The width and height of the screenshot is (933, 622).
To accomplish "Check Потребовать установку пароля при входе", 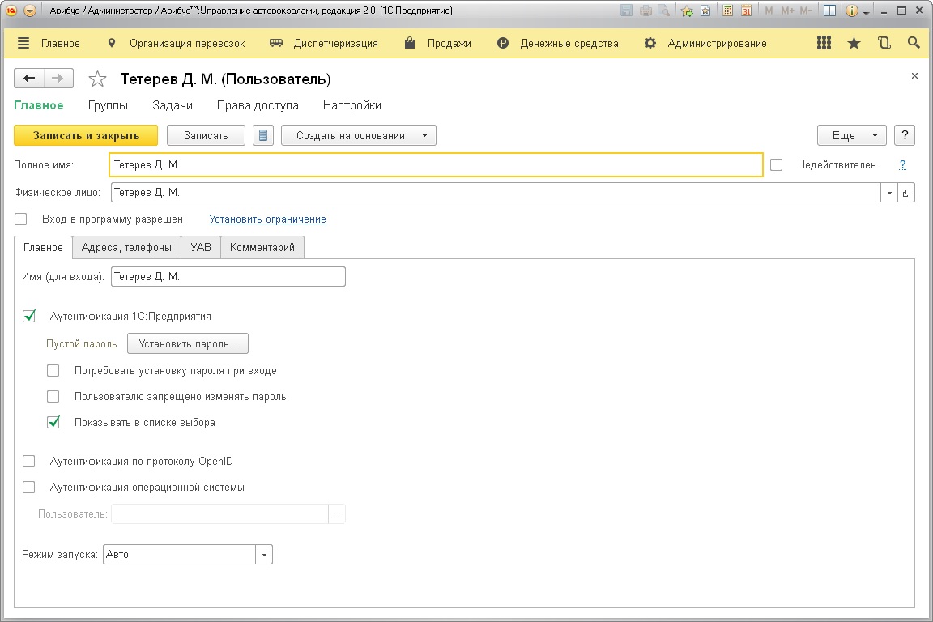I will point(53,371).
